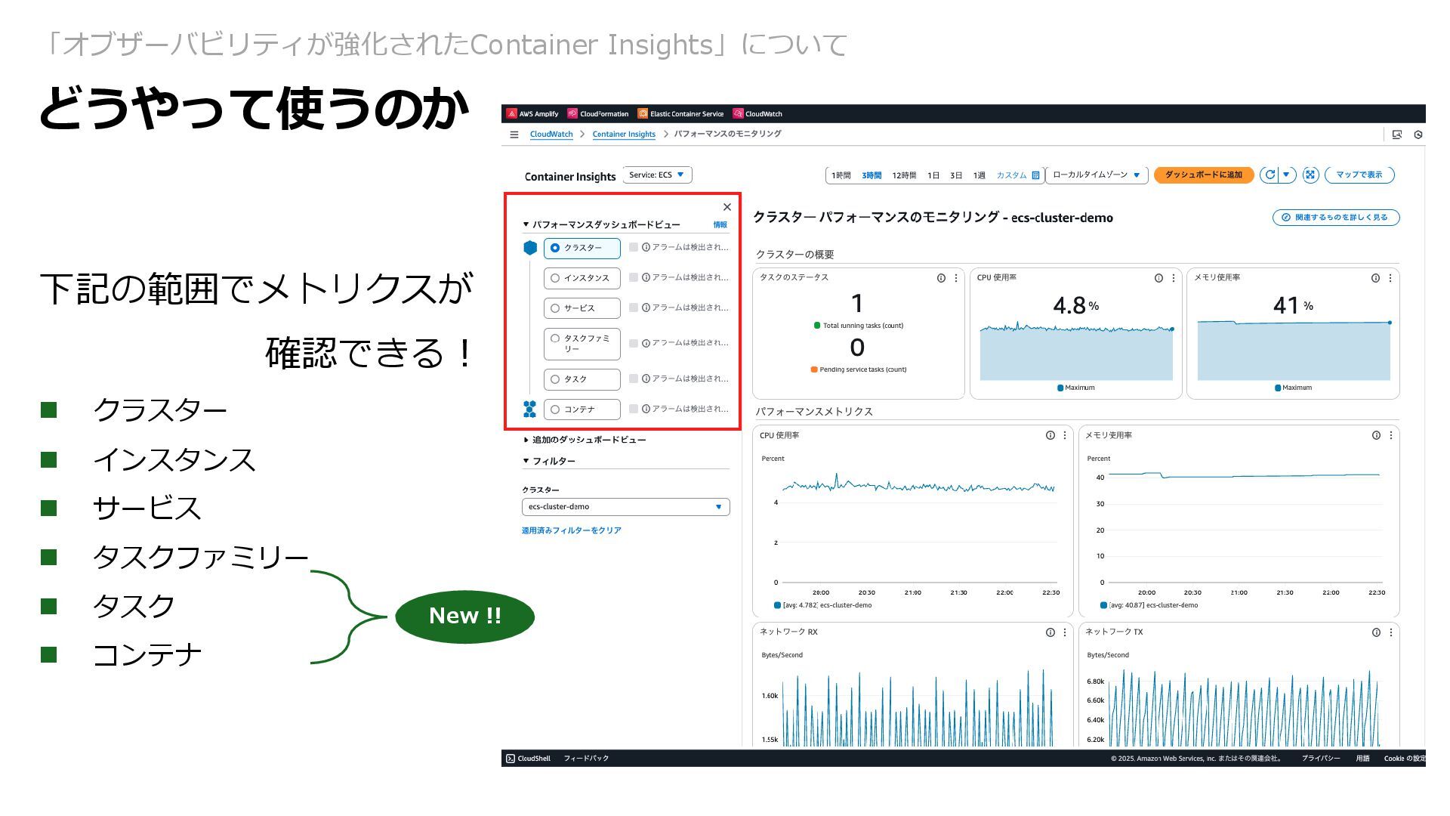This screenshot has width=1450, height=816.
Task: Click 適用済みフィルターをクリア link
Action: [571, 530]
